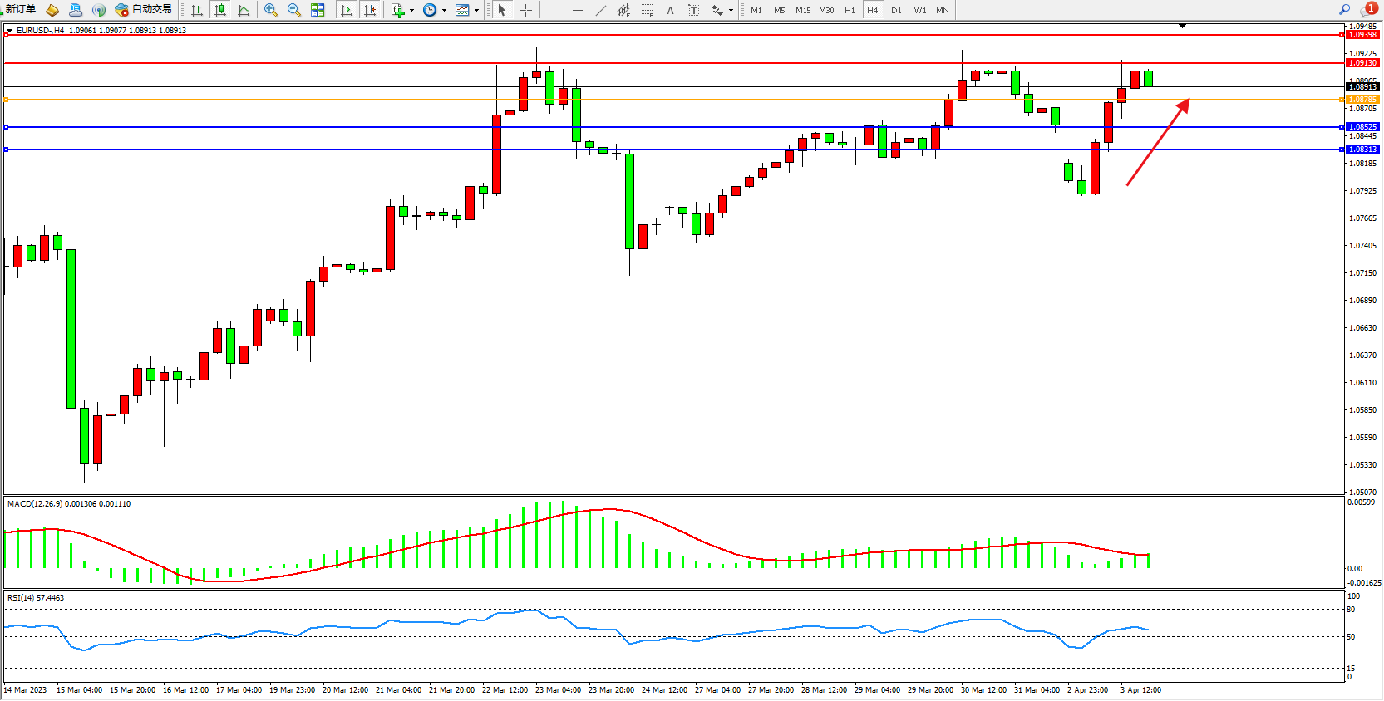Image resolution: width=1384 pixels, height=701 pixels.
Task: Draw a trendline with the diagonal line tool
Action: [600, 10]
